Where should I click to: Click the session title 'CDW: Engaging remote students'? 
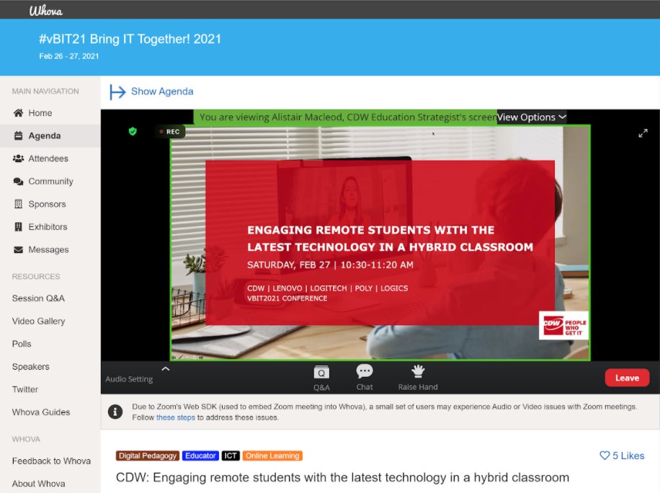tap(342, 477)
